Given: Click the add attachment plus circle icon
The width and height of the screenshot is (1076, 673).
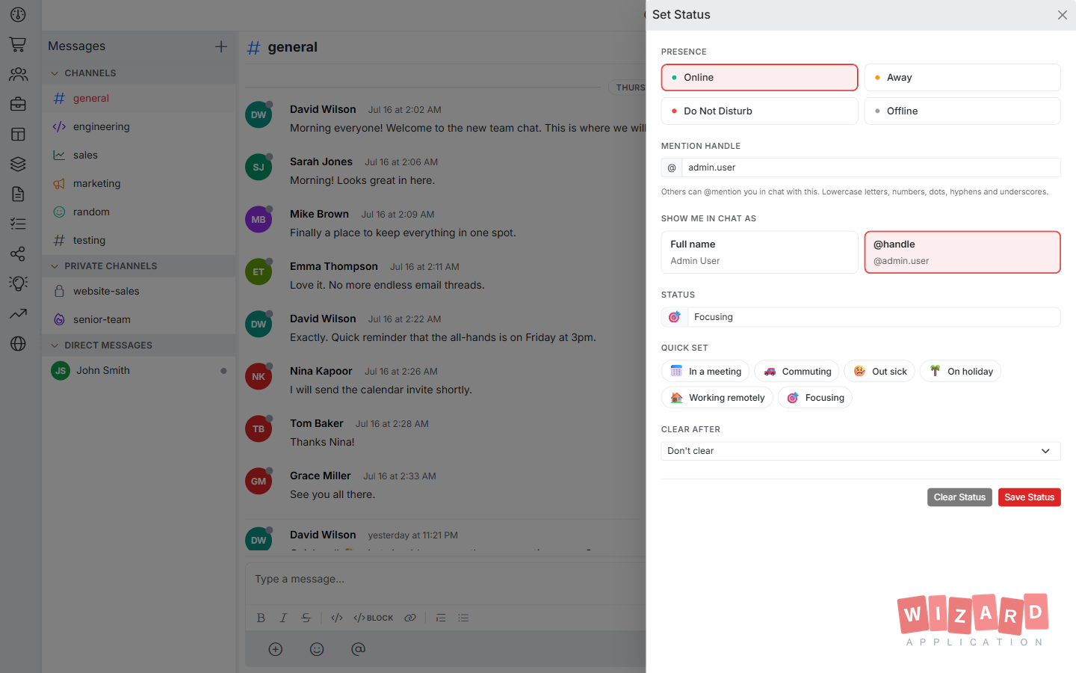Looking at the screenshot, I should click(276, 649).
